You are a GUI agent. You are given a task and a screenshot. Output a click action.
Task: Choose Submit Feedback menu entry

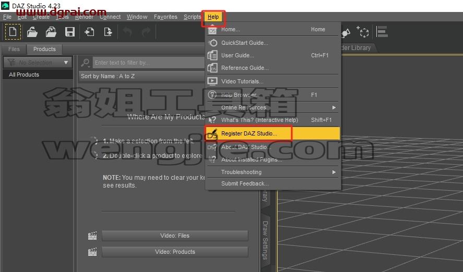click(273, 183)
